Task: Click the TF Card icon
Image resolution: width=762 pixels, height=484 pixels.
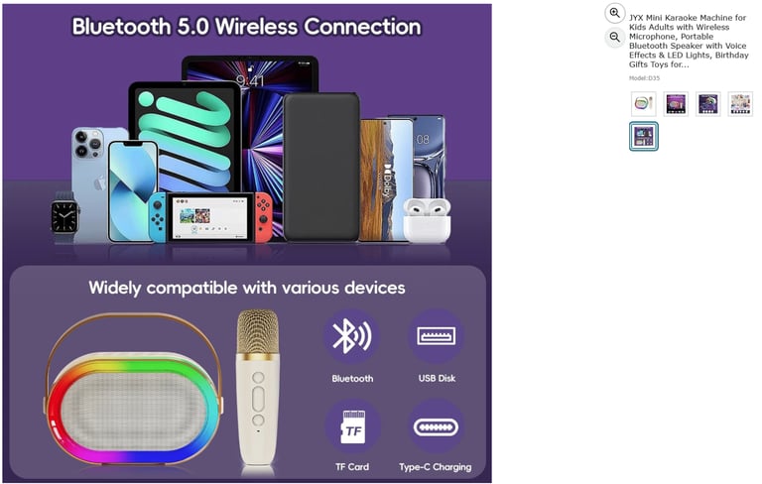Action: pyautogui.click(x=352, y=427)
